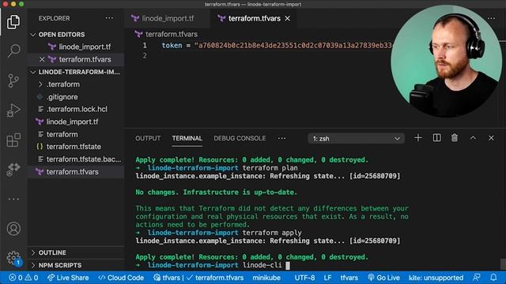Open the Manage gear settings icon
The width and height of the screenshot is (506, 284).
coord(13,258)
